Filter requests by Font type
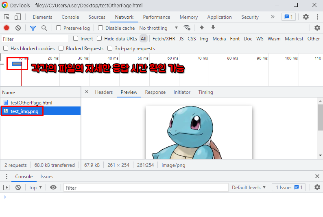The width and height of the screenshot is (323, 217). point(235,39)
